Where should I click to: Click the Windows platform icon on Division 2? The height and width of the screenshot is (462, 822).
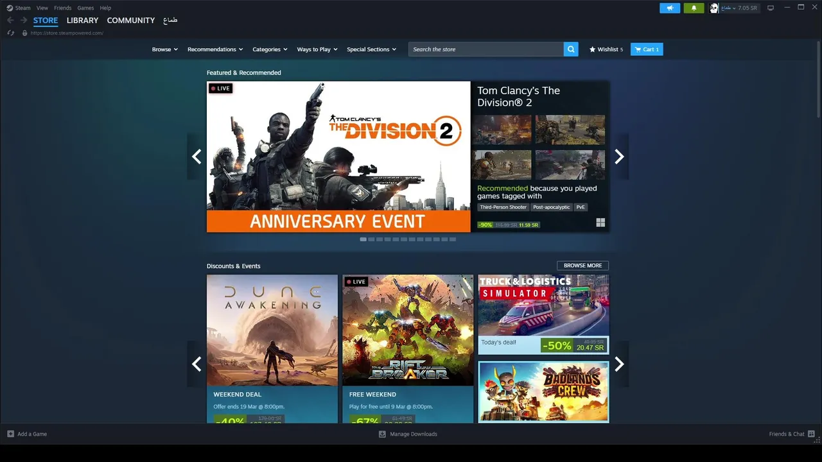(600, 223)
